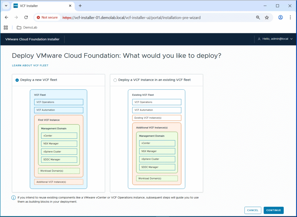Click the new fleet diagram thumbnail

pos(59,139)
